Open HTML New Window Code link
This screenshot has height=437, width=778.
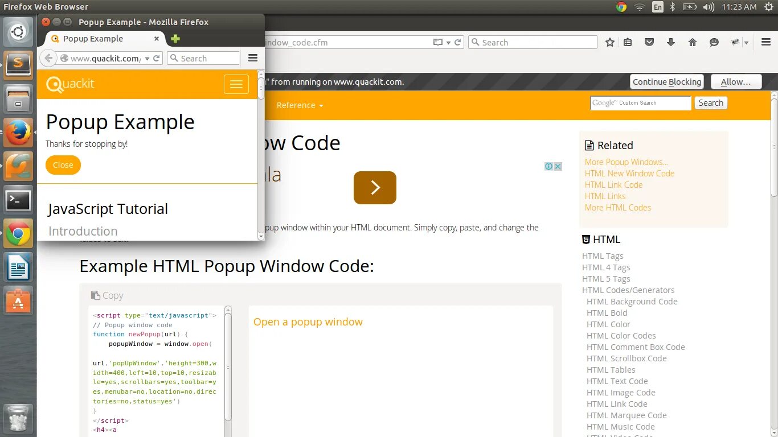[629, 174]
